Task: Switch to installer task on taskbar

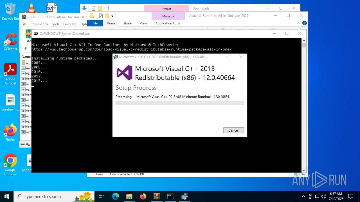Action: [x=184, y=196]
